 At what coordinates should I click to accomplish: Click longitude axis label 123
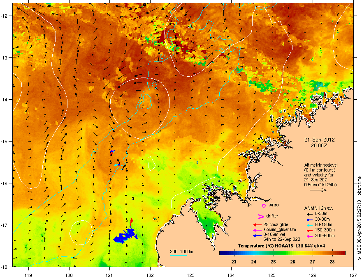click(x=191, y=275)
